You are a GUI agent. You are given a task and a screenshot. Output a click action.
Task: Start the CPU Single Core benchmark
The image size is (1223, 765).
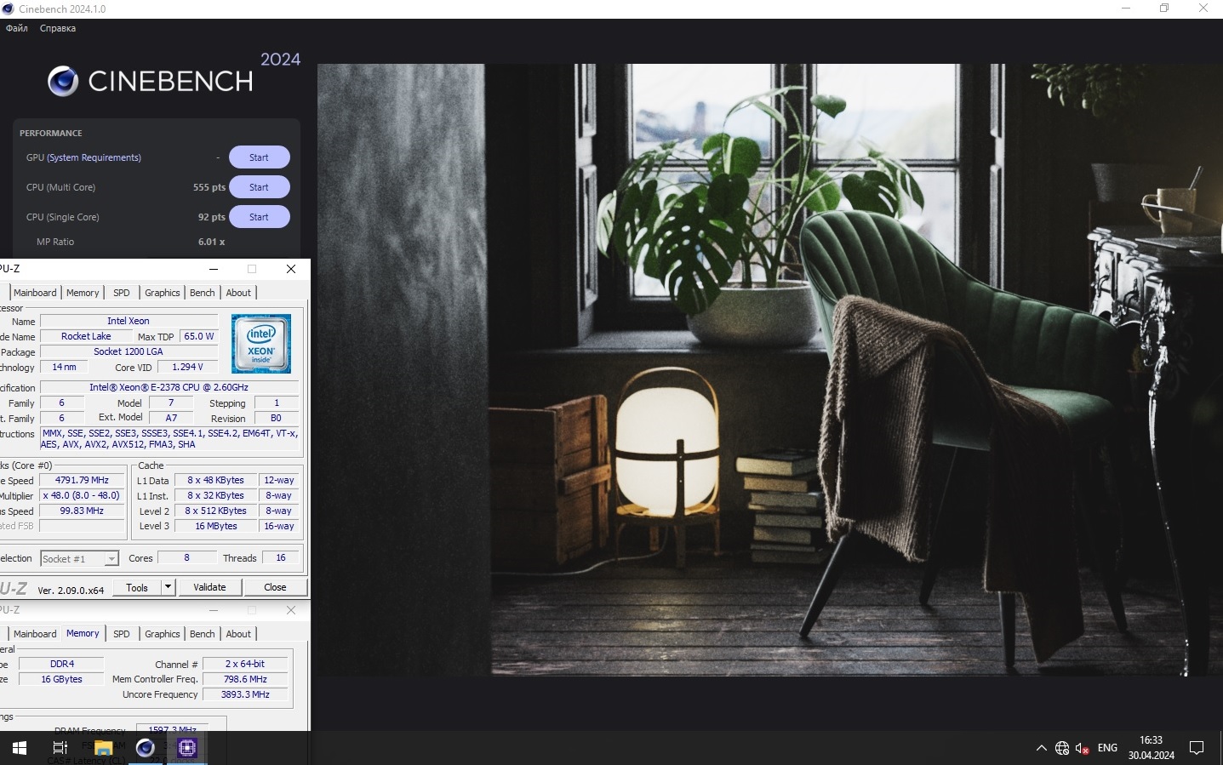click(259, 217)
